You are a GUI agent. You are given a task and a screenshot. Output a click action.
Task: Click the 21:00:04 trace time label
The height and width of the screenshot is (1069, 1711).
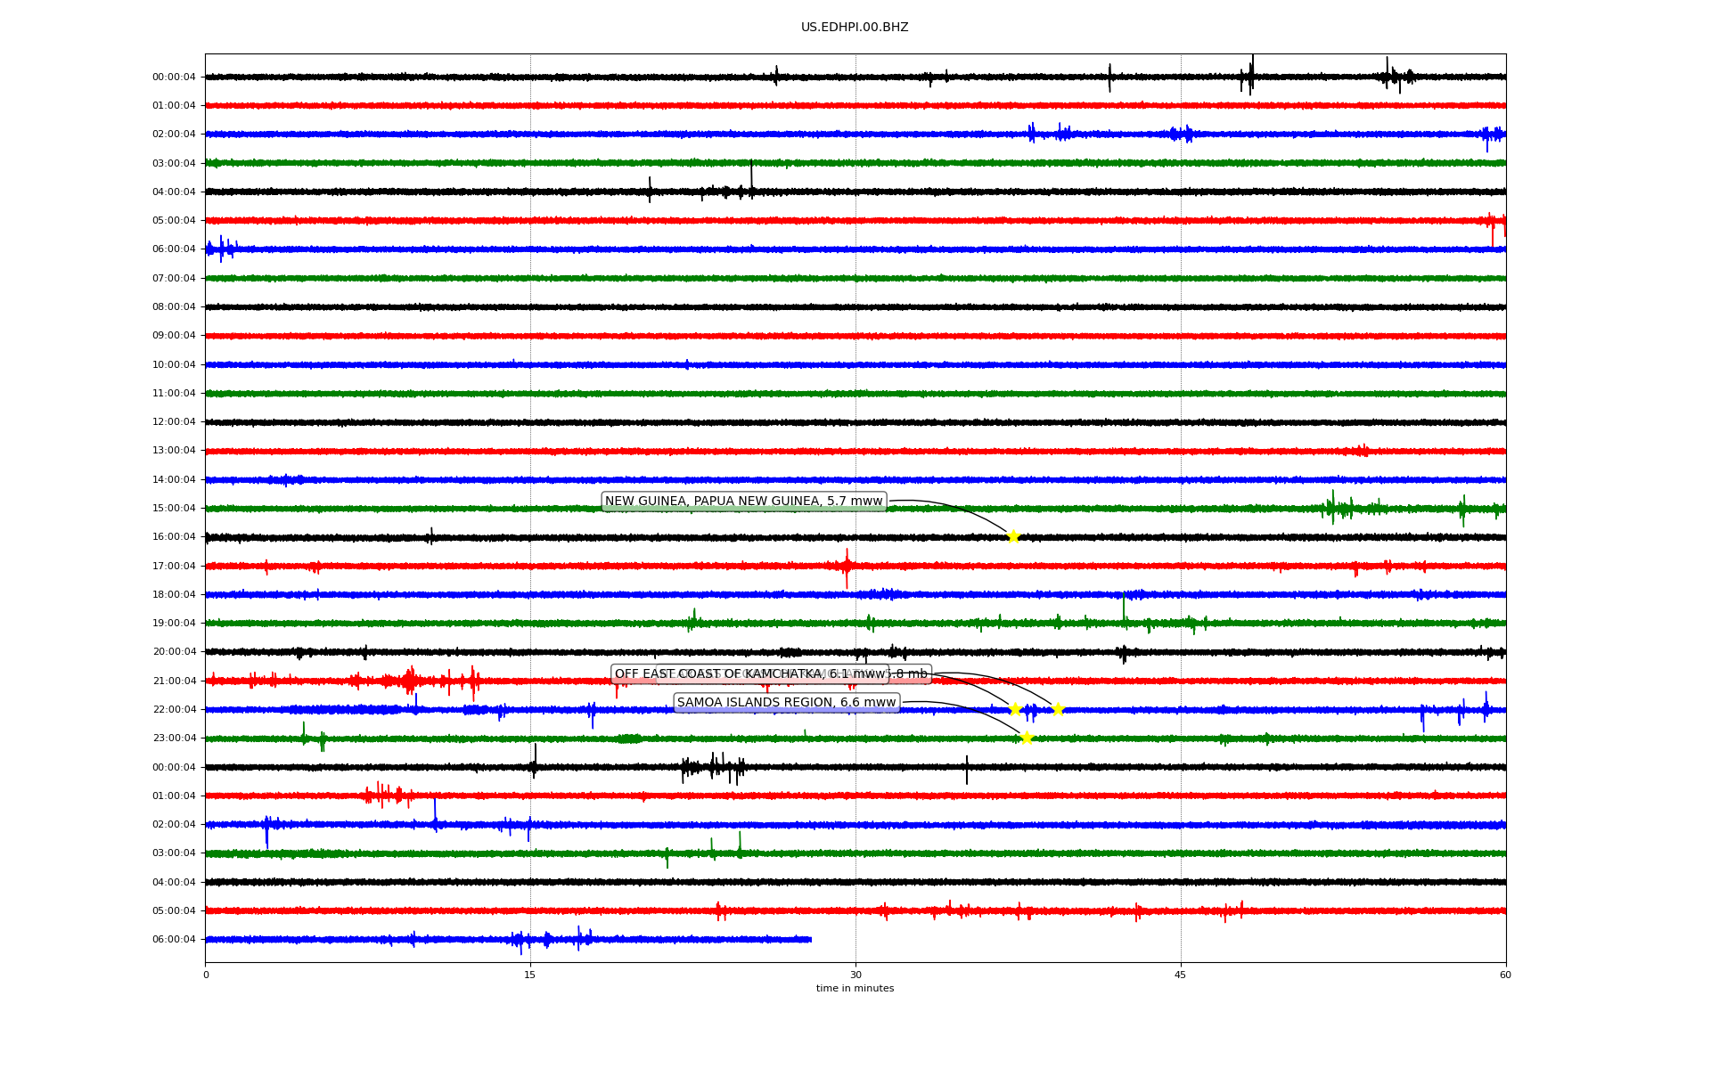tap(174, 681)
